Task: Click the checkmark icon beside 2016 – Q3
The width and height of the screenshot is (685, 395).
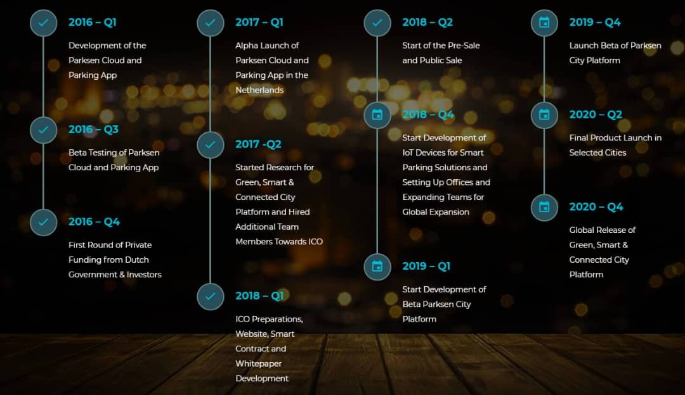Action: pyautogui.click(x=43, y=130)
